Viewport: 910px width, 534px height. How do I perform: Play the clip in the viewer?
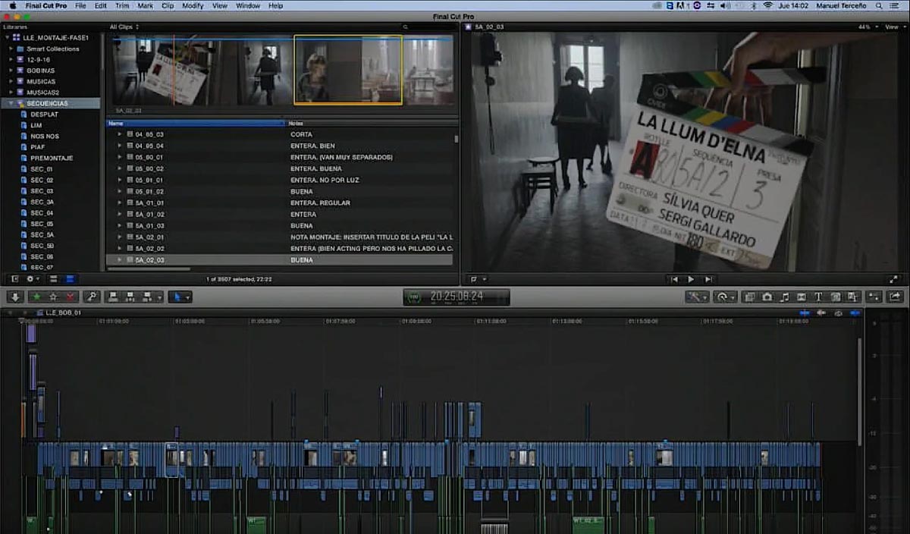pos(690,279)
